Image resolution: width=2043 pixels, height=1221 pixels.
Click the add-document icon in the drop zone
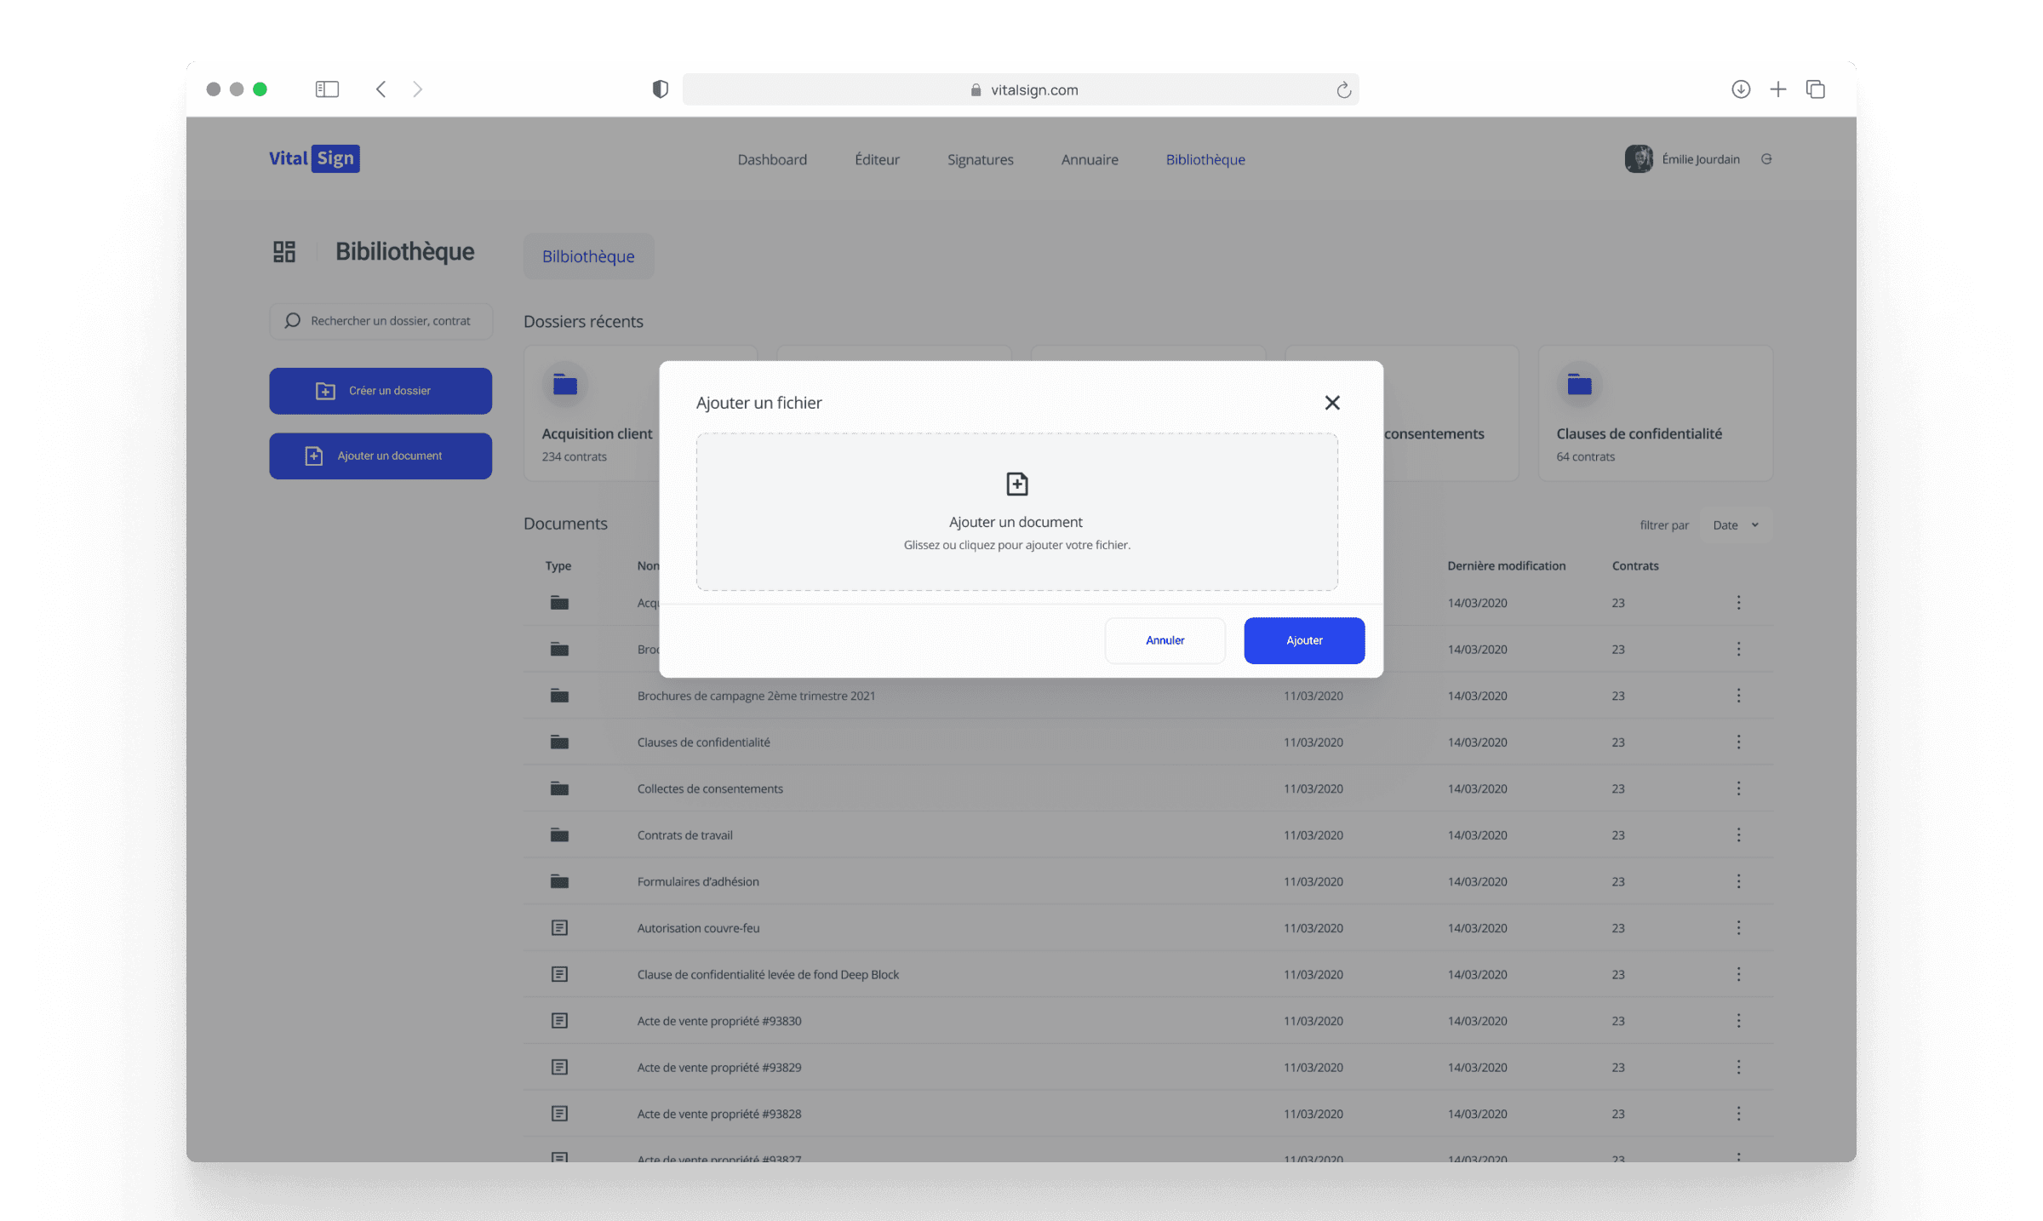click(x=1016, y=484)
